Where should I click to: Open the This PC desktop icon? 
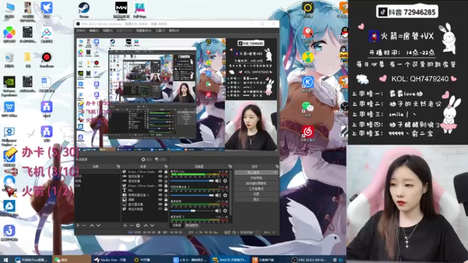pos(9,11)
